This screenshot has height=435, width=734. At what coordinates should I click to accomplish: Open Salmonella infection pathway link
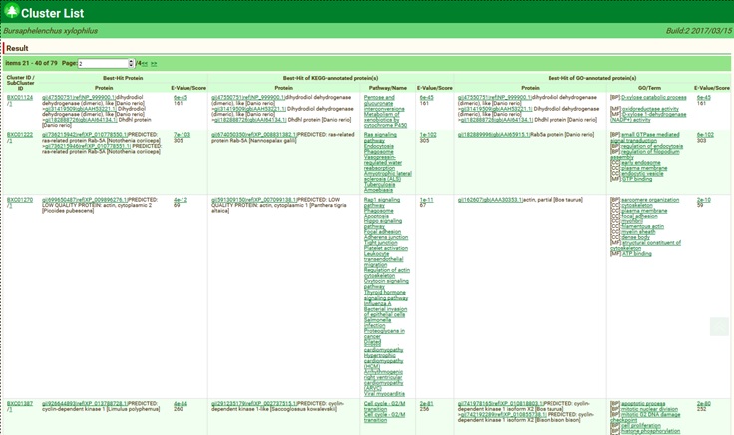point(377,323)
